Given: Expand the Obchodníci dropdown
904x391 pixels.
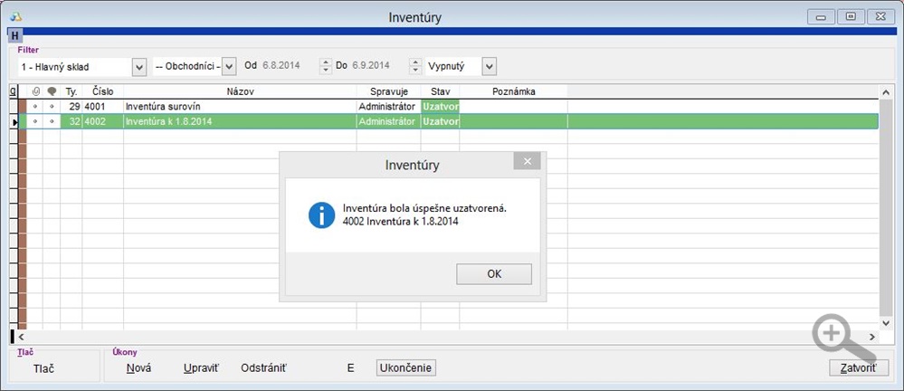Looking at the screenshot, I should click(x=229, y=66).
